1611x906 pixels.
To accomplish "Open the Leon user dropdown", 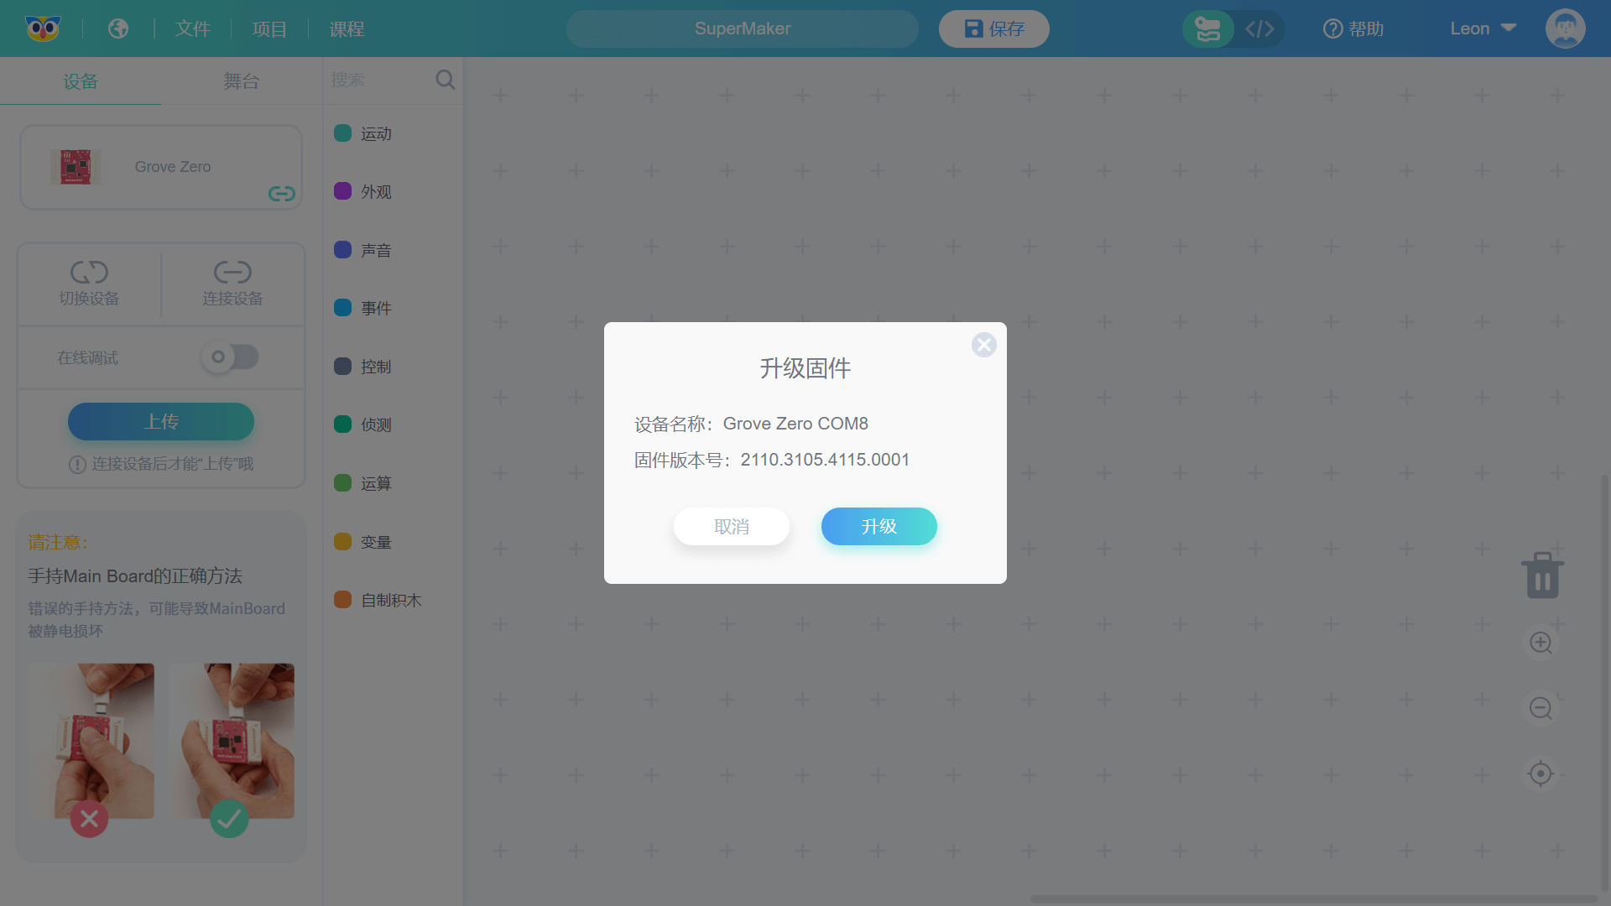I will 1483,29.
